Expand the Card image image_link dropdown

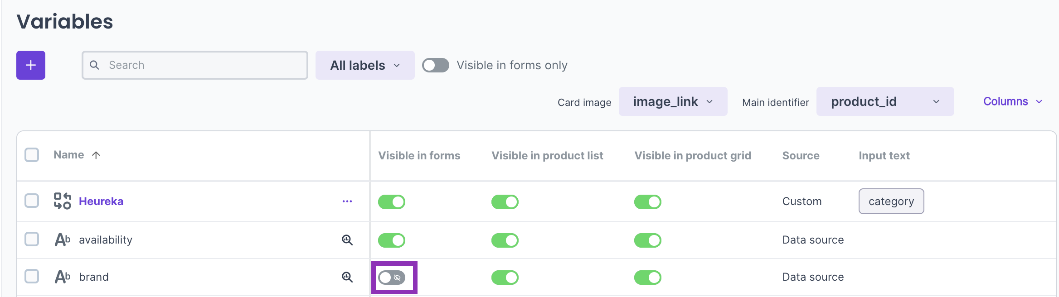tap(673, 102)
